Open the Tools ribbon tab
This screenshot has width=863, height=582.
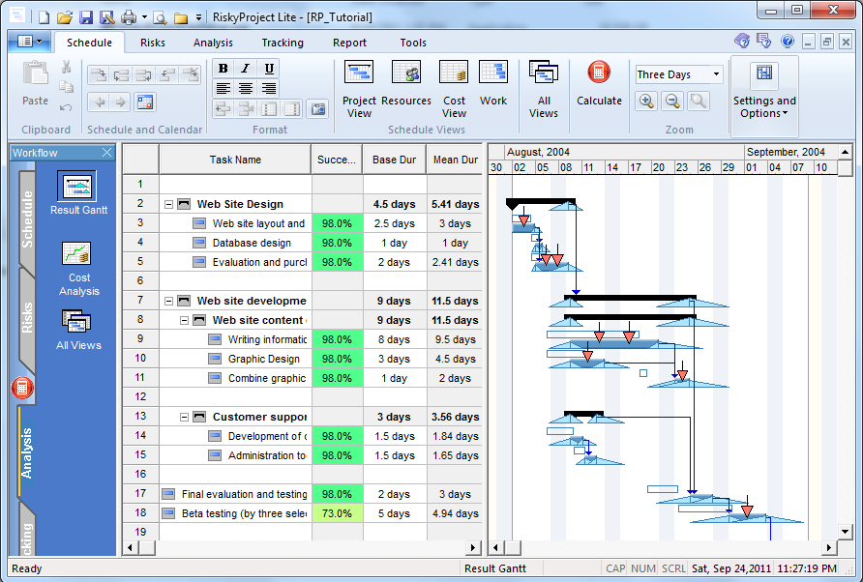(413, 43)
